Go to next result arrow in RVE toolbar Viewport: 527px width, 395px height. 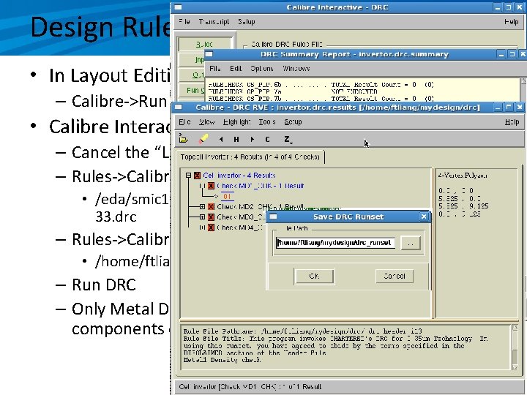[x=253, y=139]
